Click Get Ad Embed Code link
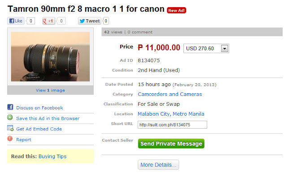The image size is (287, 177). click(39, 129)
